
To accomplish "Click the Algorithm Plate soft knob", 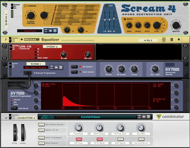I will 36,85.
